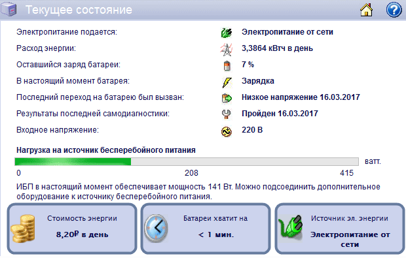Click the heading Нагрузка на источник бесперебойного питания

(x=106, y=150)
